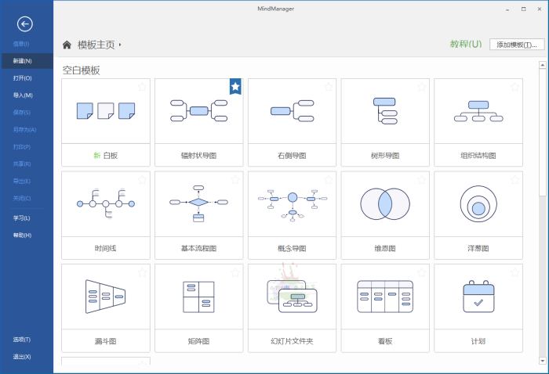
Task: Select the 漏斗图 funnel chart template
Action: 106,308
